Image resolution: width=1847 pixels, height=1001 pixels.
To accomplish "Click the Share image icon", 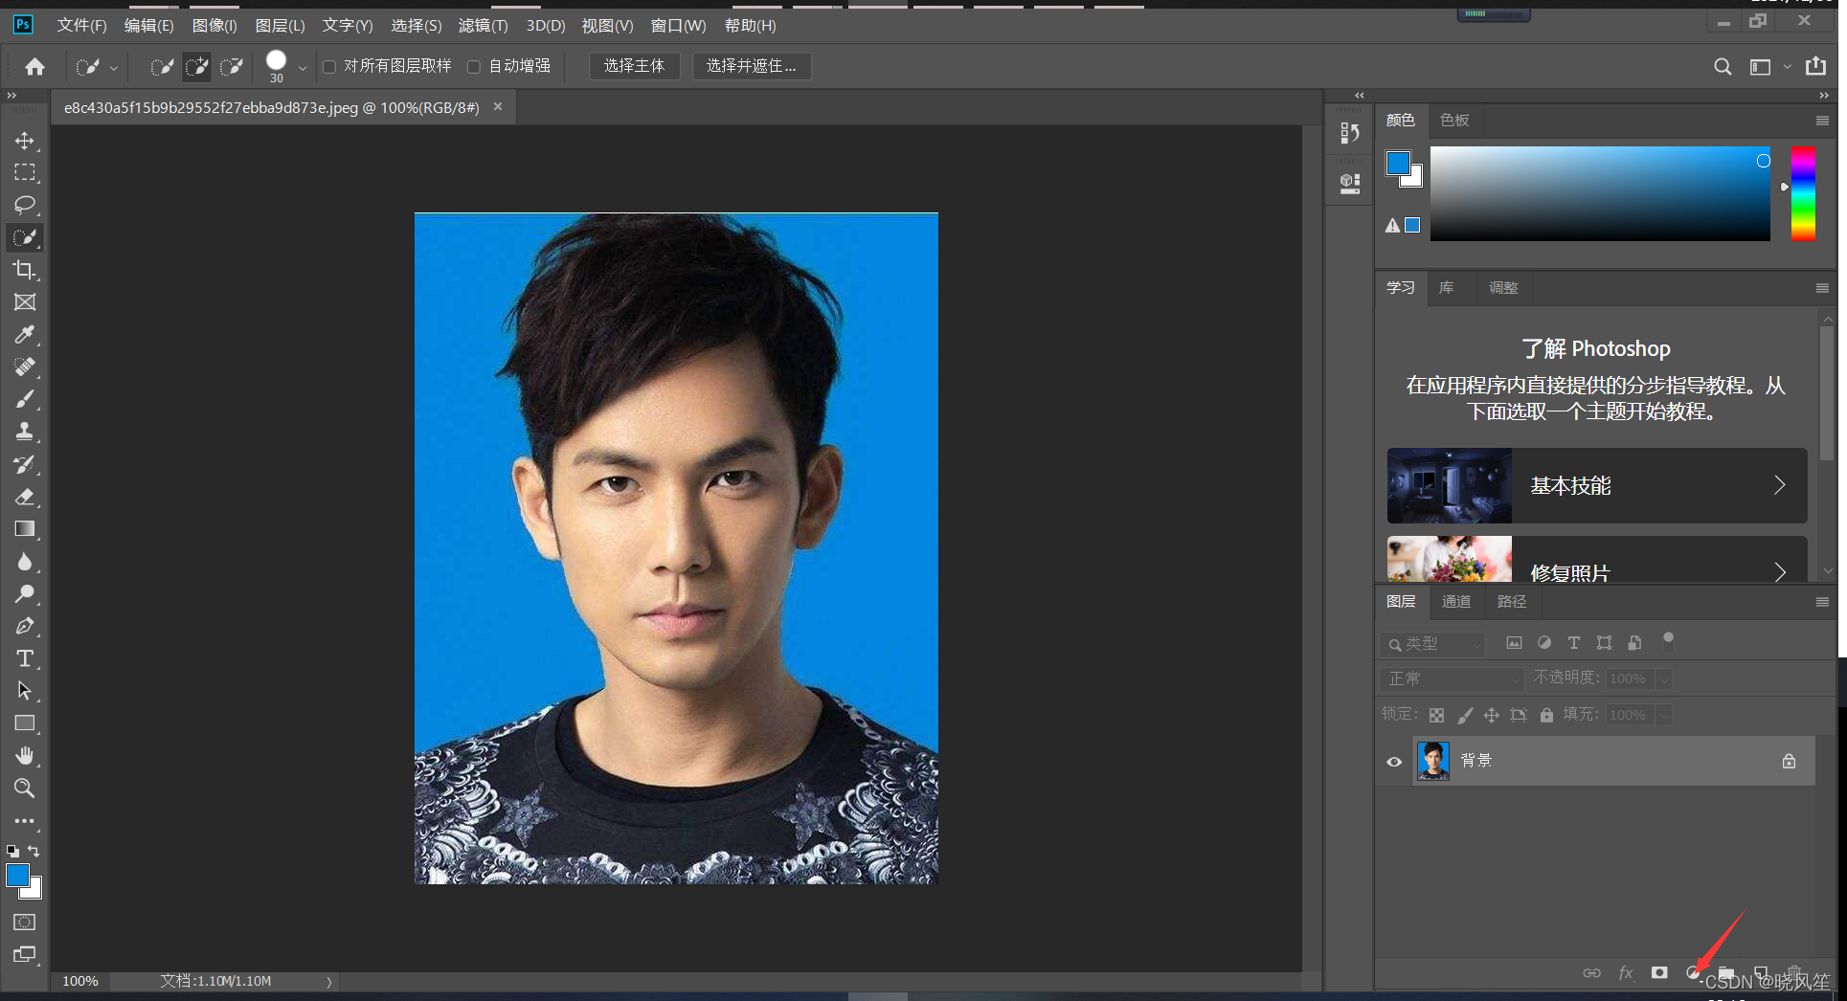I will point(1815,66).
